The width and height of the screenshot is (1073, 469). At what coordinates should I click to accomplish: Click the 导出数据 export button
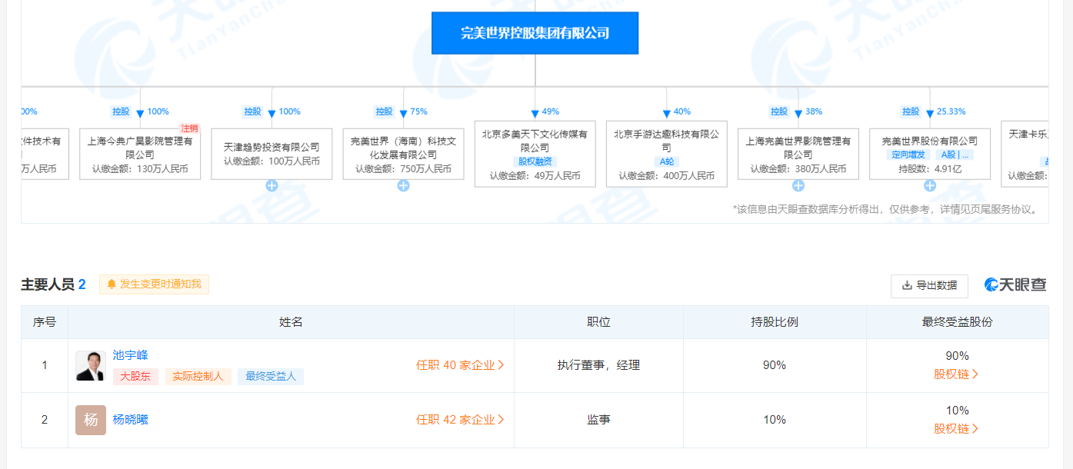pyautogui.click(x=929, y=285)
